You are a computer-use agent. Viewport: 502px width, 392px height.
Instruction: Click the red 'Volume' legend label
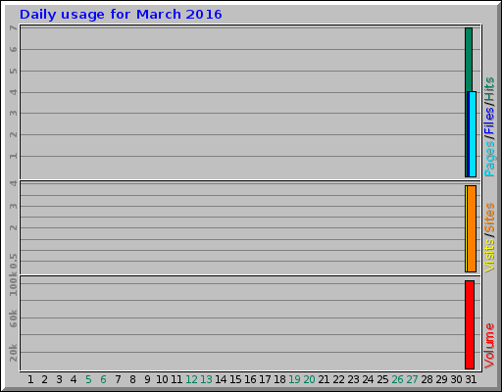[x=489, y=346]
